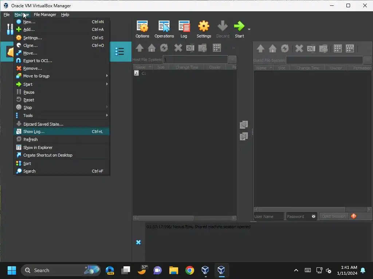Create new directory in guest file panel
Screen dimensions: 373x279
point(323,49)
